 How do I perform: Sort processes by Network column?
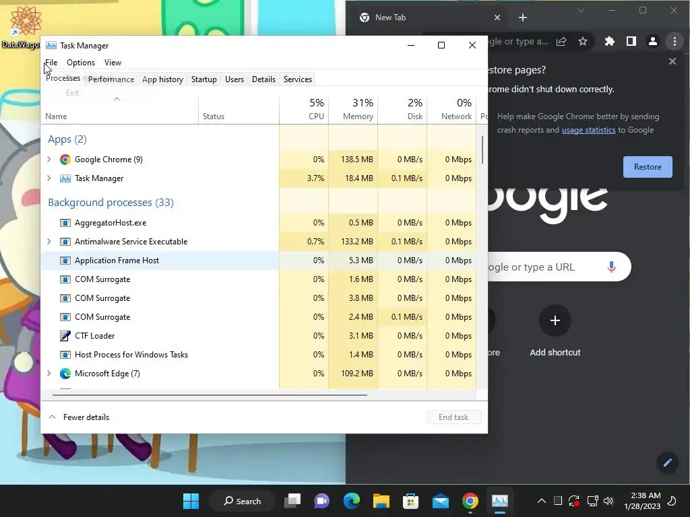(x=452, y=109)
